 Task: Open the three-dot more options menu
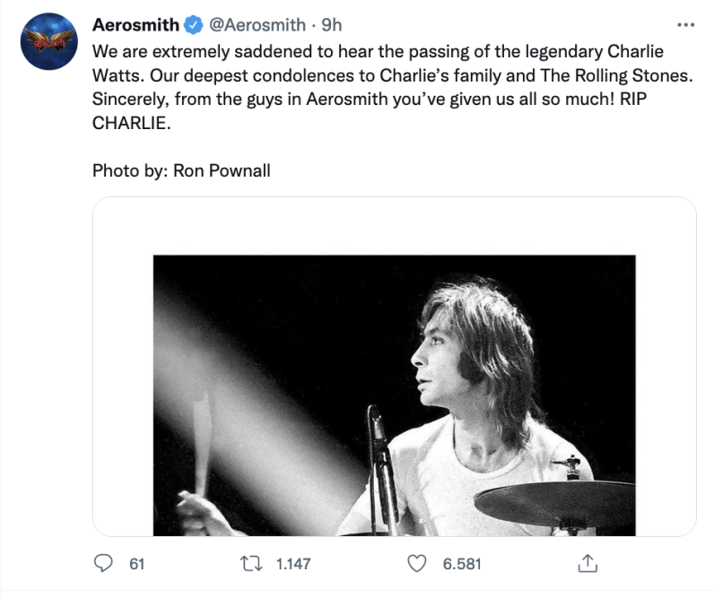click(x=685, y=25)
